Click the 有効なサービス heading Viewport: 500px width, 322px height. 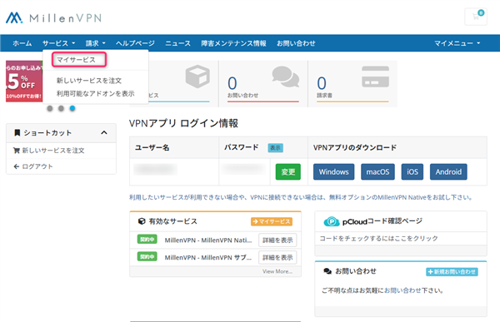coord(172,221)
